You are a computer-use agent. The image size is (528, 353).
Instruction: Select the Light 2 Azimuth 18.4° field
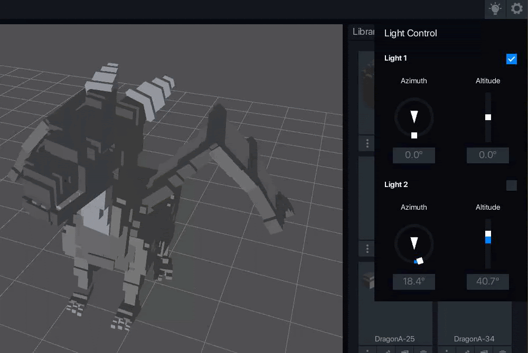[414, 282]
